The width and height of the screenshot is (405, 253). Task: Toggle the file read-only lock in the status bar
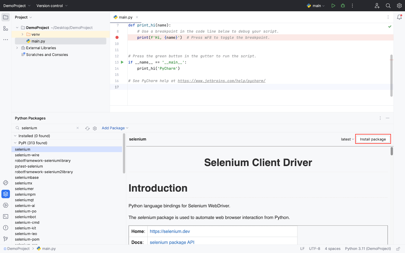(x=398, y=249)
